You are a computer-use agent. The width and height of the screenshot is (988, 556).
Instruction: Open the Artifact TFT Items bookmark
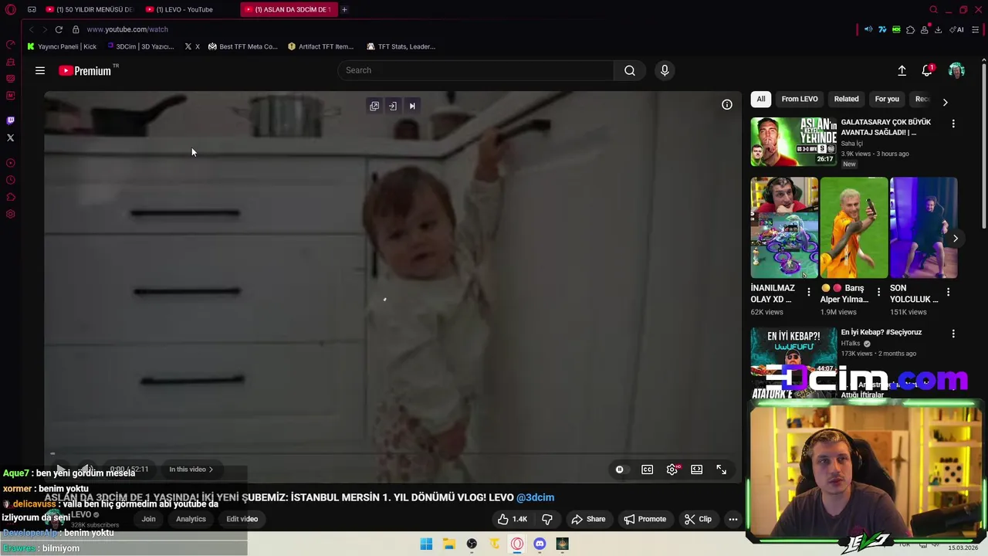320,46
